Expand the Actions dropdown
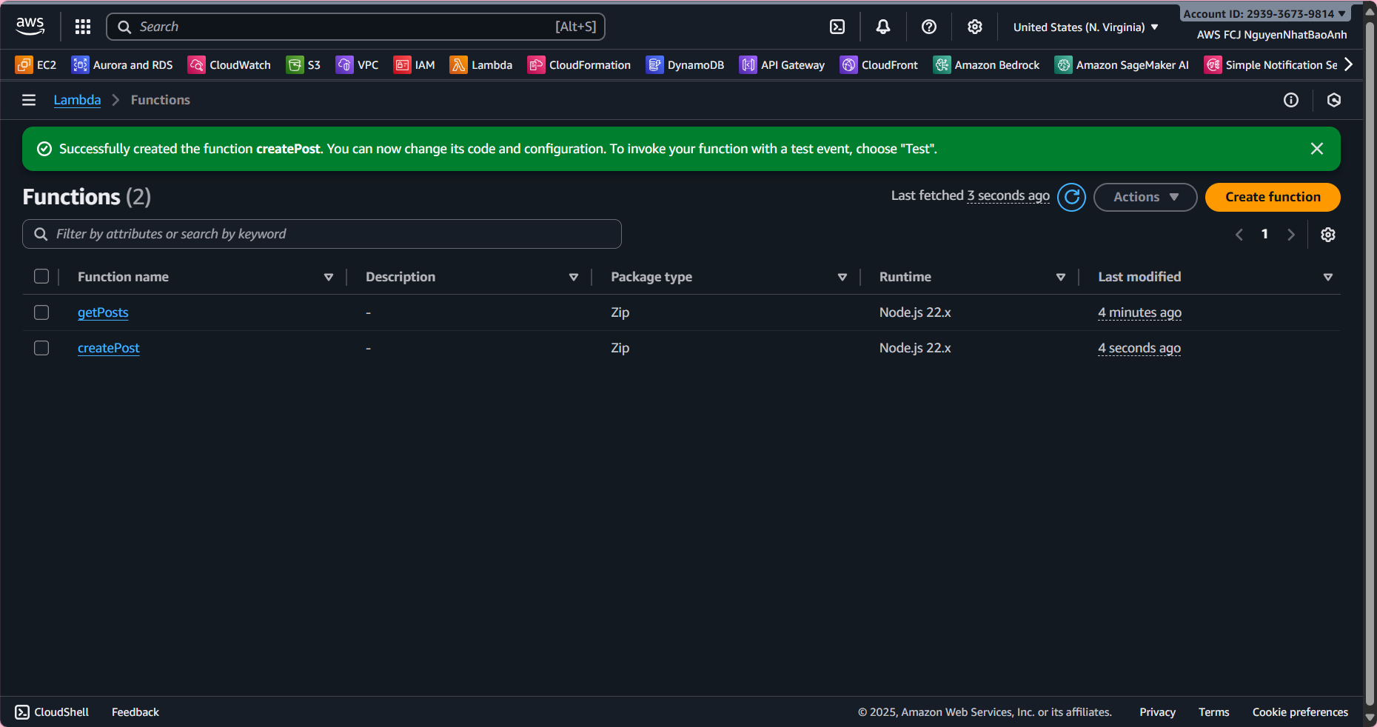Screen dimensions: 1377x727 (x=1145, y=197)
